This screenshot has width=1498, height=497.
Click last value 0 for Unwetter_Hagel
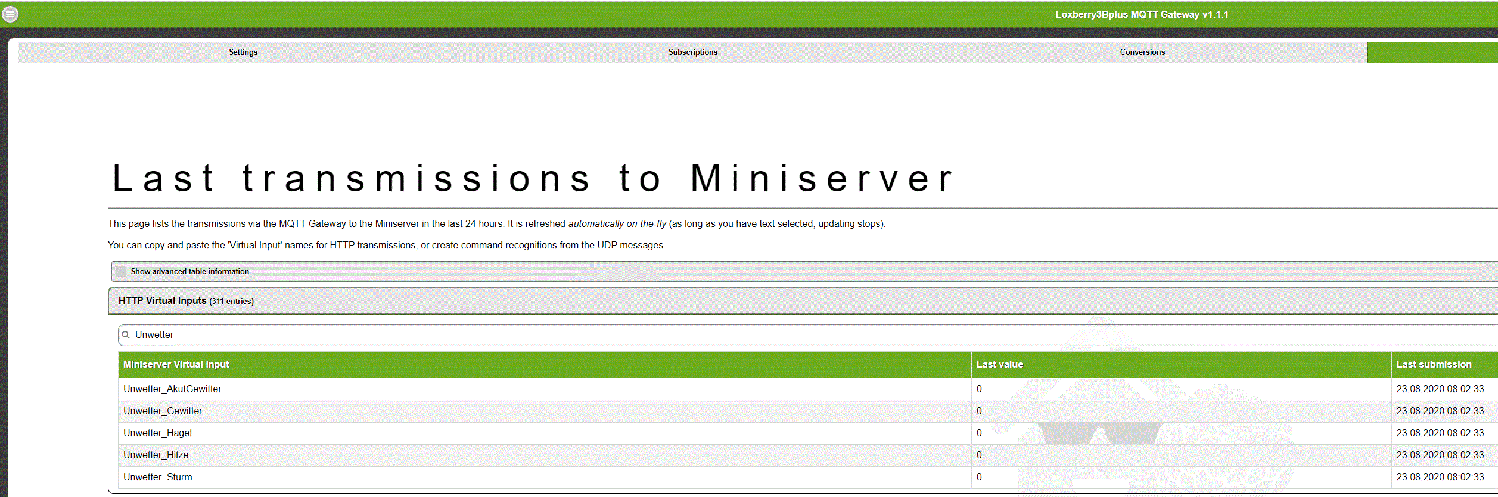pos(979,433)
